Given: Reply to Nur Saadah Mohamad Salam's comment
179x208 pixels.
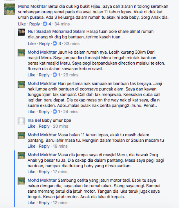Looking at the screenshot, I should [x=44, y=43].
